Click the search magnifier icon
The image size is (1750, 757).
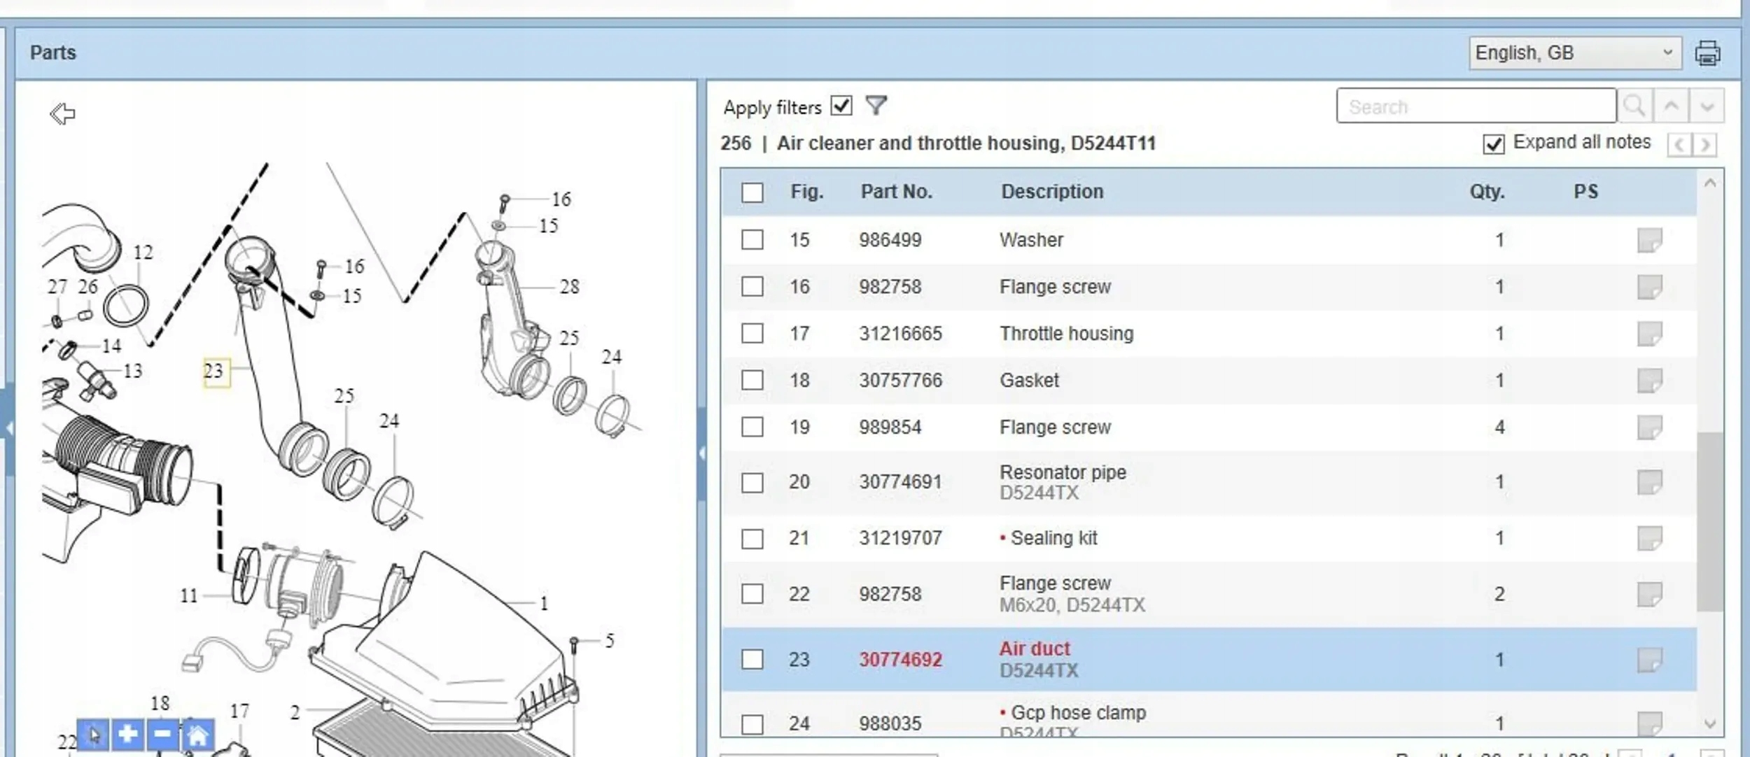click(x=1634, y=106)
